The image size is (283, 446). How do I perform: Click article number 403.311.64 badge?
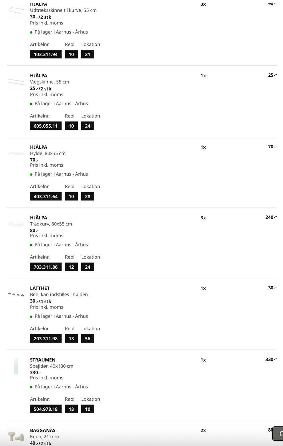click(46, 196)
